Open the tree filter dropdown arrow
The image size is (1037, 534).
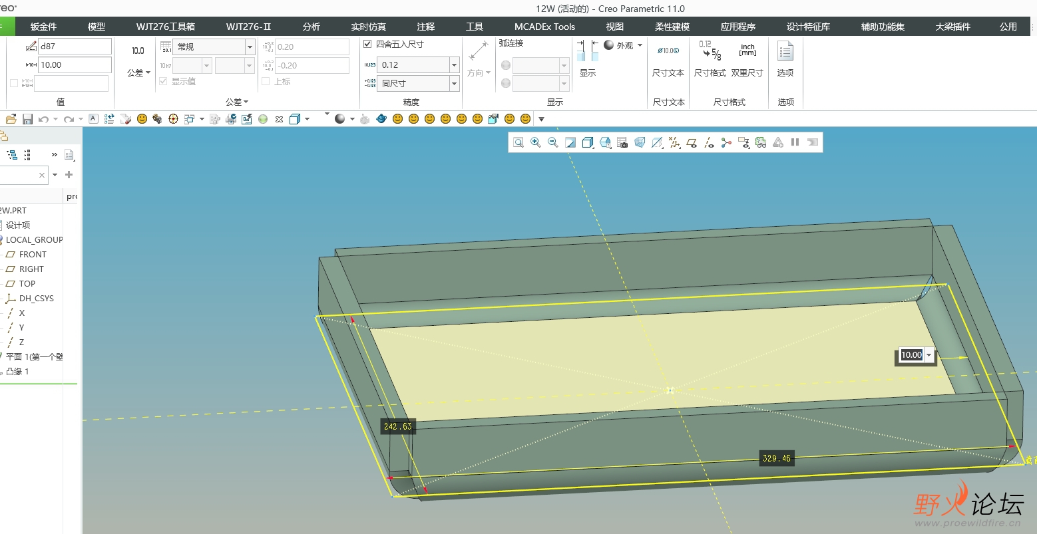click(55, 175)
